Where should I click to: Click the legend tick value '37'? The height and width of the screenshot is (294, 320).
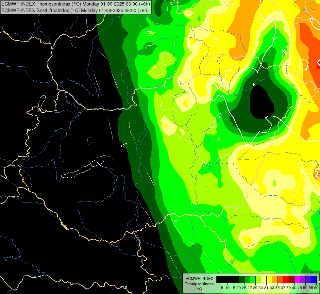(x=283, y=288)
